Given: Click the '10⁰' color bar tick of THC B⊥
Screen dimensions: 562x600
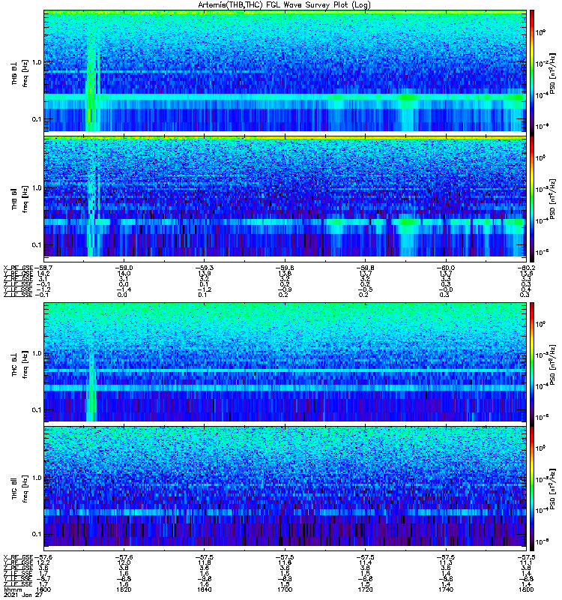Looking at the screenshot, I should point(540,324).
